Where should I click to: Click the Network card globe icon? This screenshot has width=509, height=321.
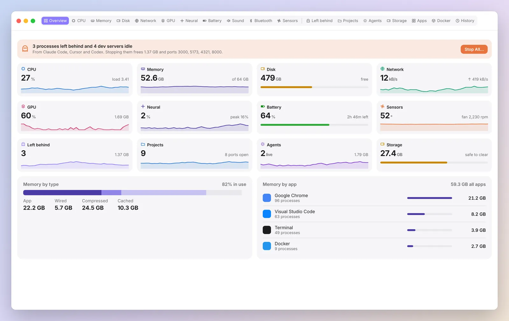click(382, 69)
